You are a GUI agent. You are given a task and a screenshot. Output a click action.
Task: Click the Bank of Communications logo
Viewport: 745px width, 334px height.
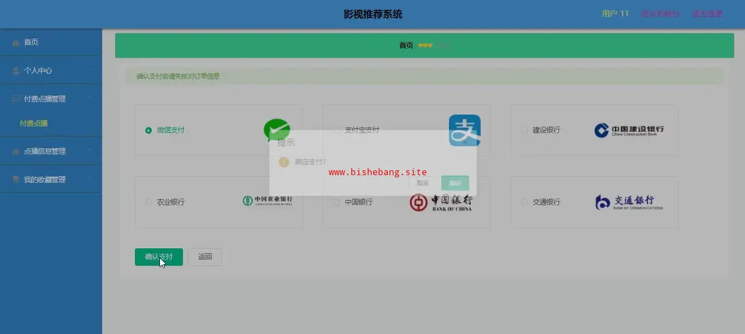629,202
